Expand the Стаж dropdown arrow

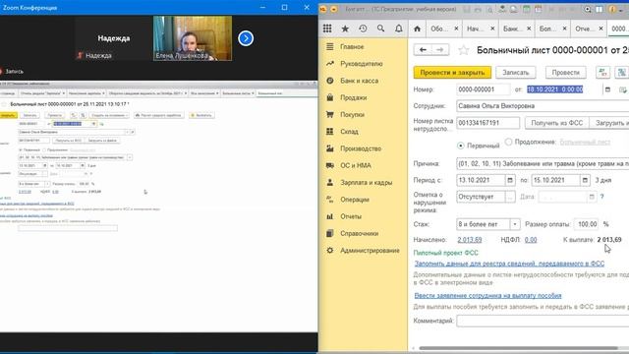(x=515, y=224)
